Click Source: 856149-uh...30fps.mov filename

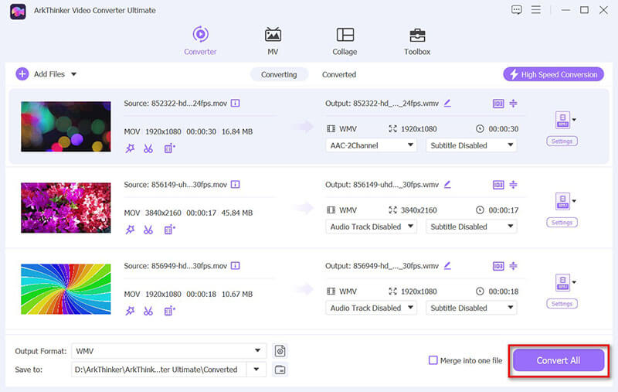(x=175, y=185)
